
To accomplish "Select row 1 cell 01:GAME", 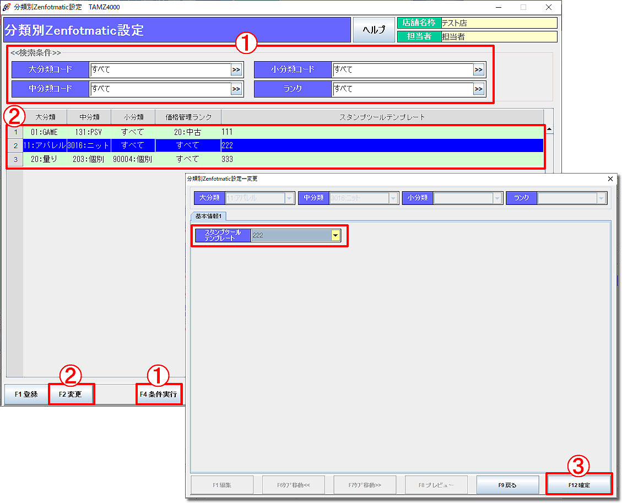I will (45, 132).
